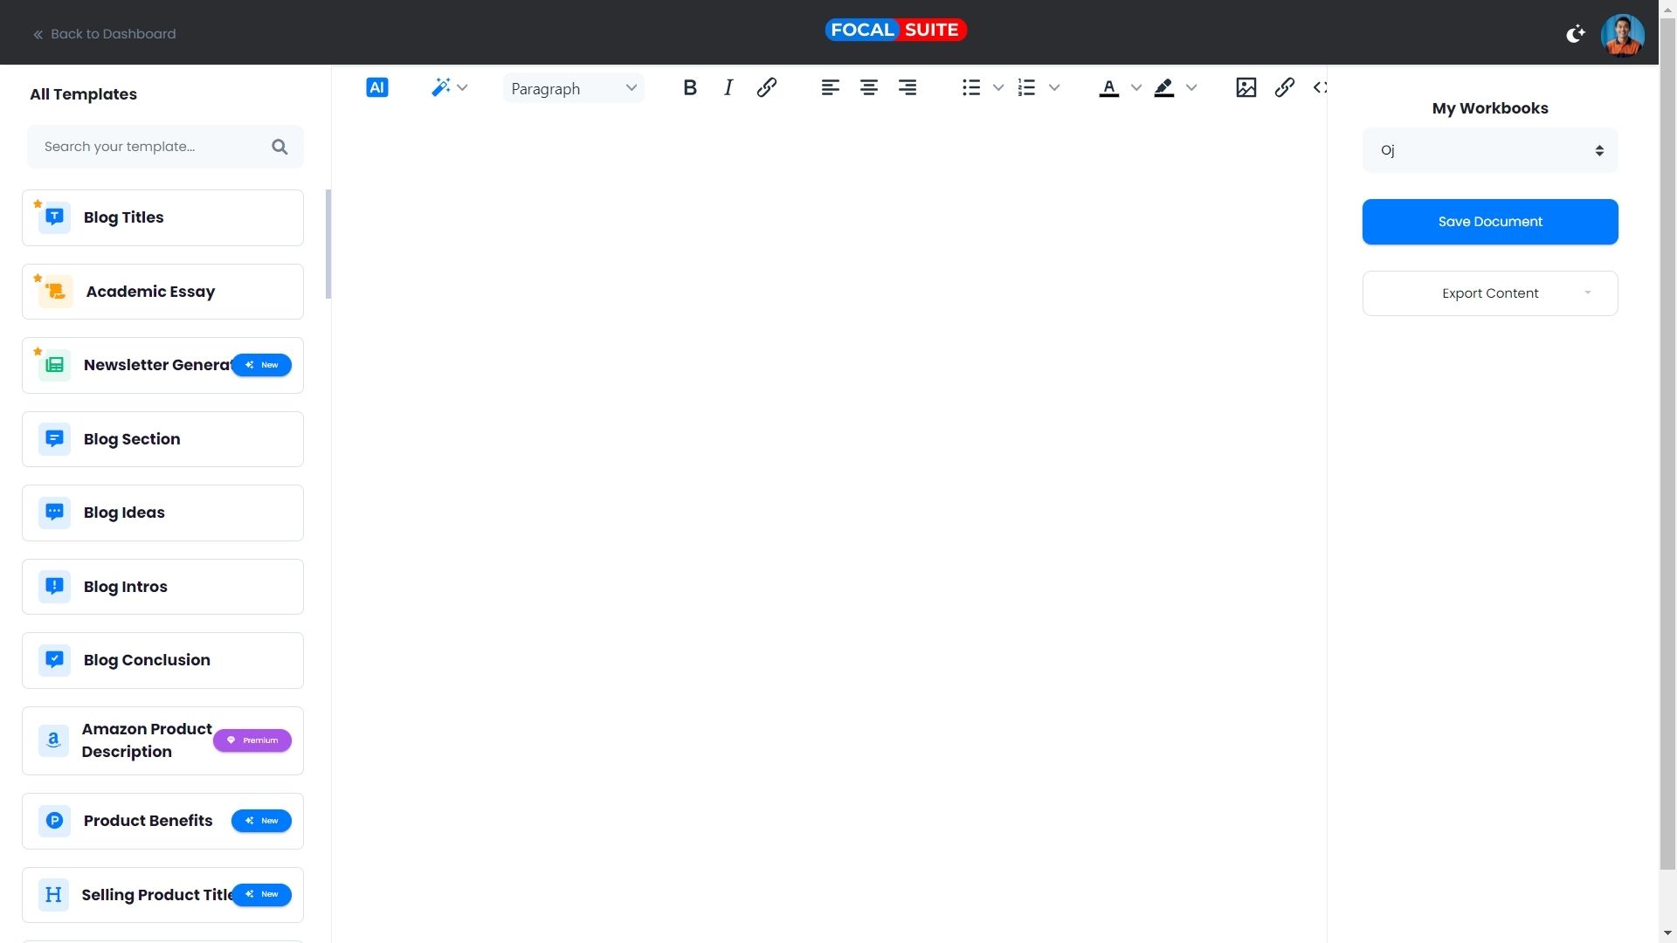
Task: Click the AI assistant icon in toolbar
Action: click(376, 87)
